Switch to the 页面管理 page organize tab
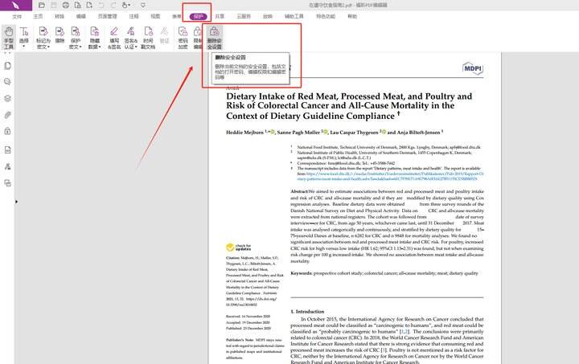The image size is (579, 364). [x=107, y=17]
